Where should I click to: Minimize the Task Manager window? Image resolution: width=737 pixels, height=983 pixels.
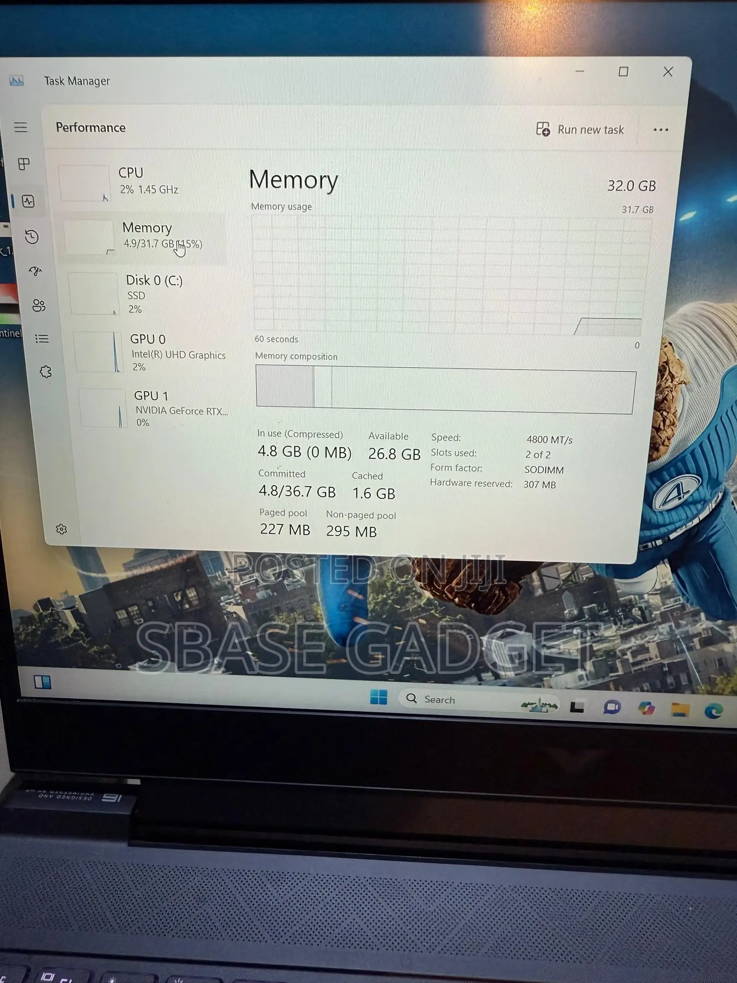pyautogui.click(x=580, y=71)
